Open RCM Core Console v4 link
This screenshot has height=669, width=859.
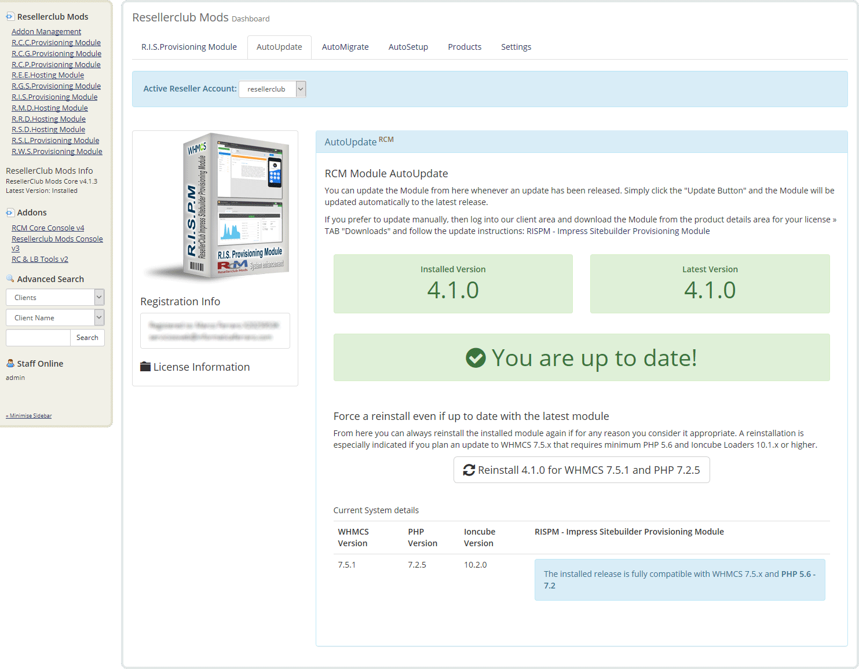pos(48,228)
